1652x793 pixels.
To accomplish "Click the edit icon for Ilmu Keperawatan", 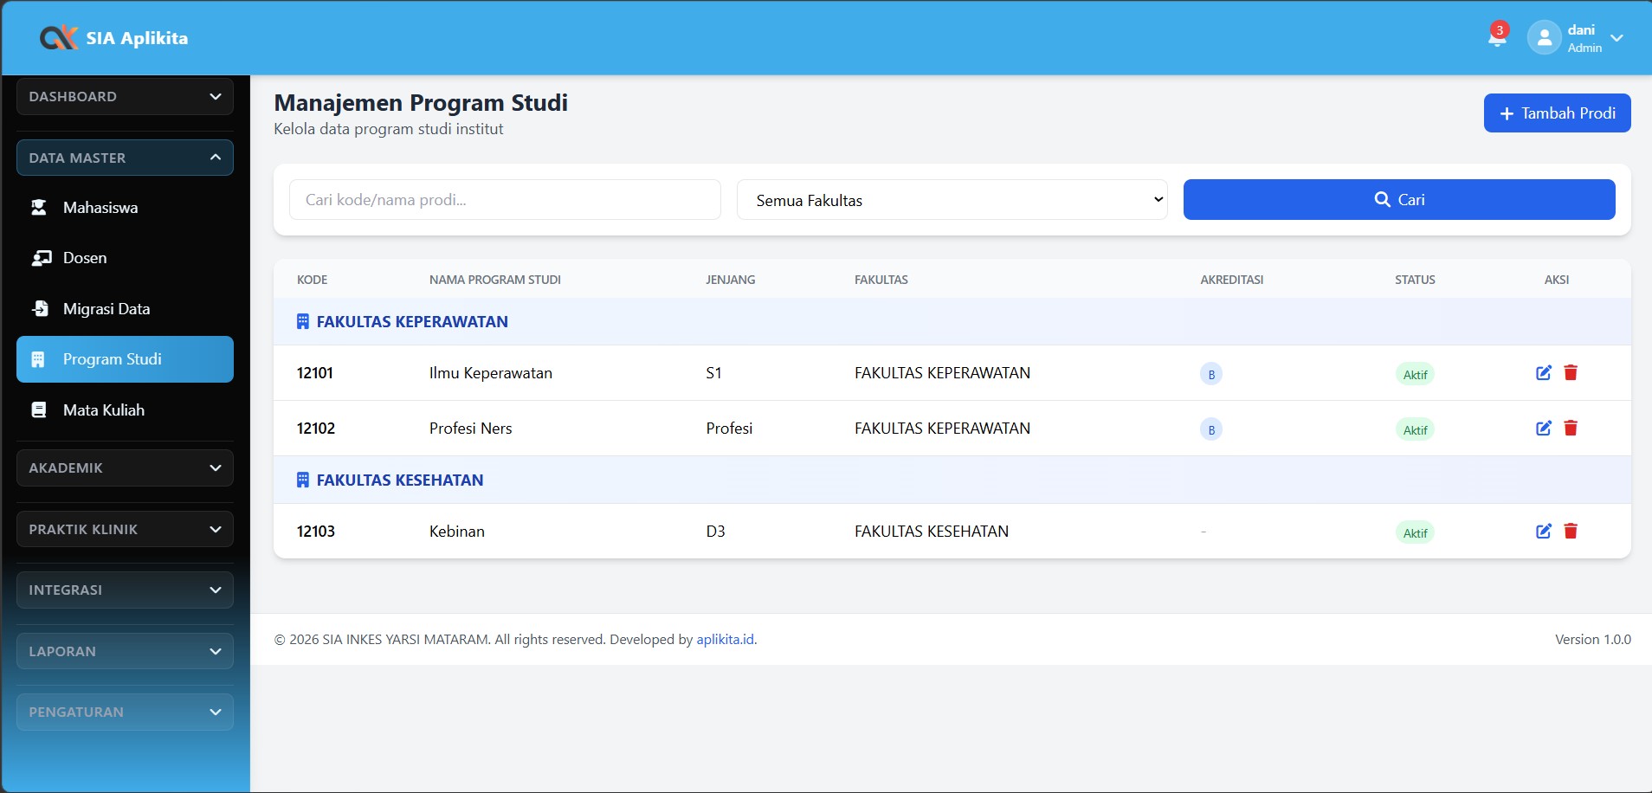I will coord(1543,373).
